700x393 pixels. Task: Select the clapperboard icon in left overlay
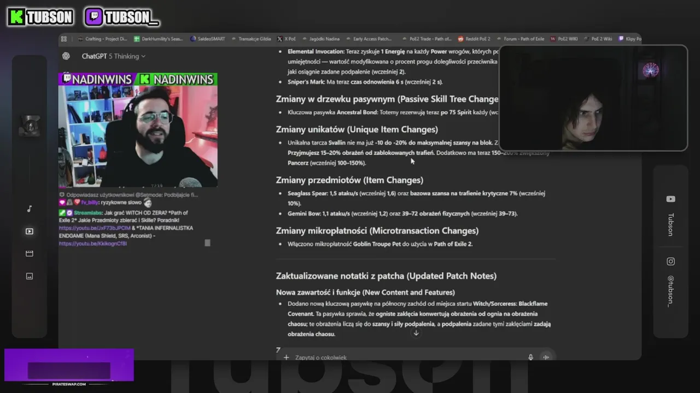(30, 254)
